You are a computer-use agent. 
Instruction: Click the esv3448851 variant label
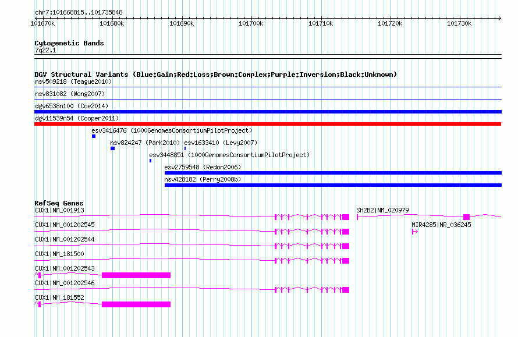click(x=229, y=155)
